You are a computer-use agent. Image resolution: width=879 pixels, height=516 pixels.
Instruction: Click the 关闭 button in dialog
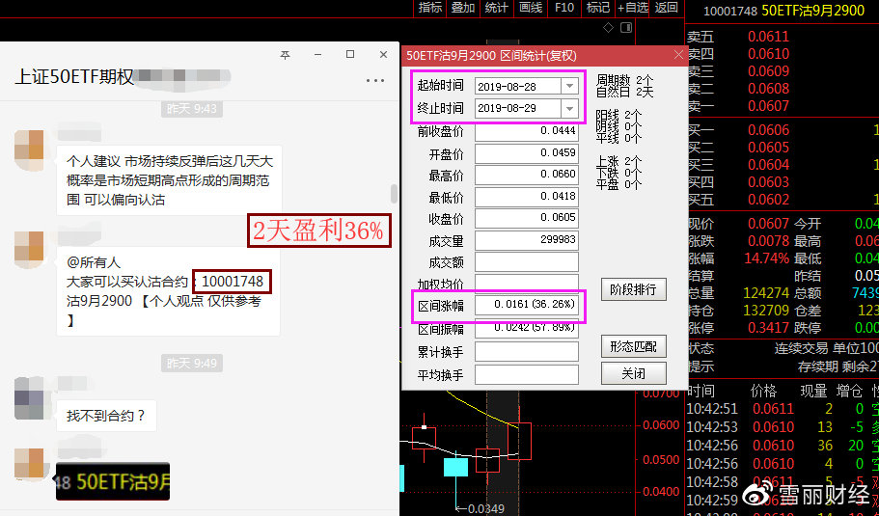[x=634, y=373]
